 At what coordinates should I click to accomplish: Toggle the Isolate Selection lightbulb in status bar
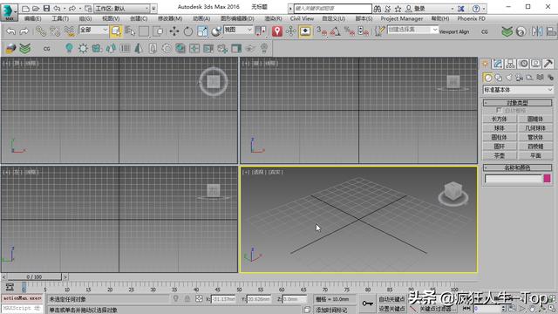pos(176,299)
